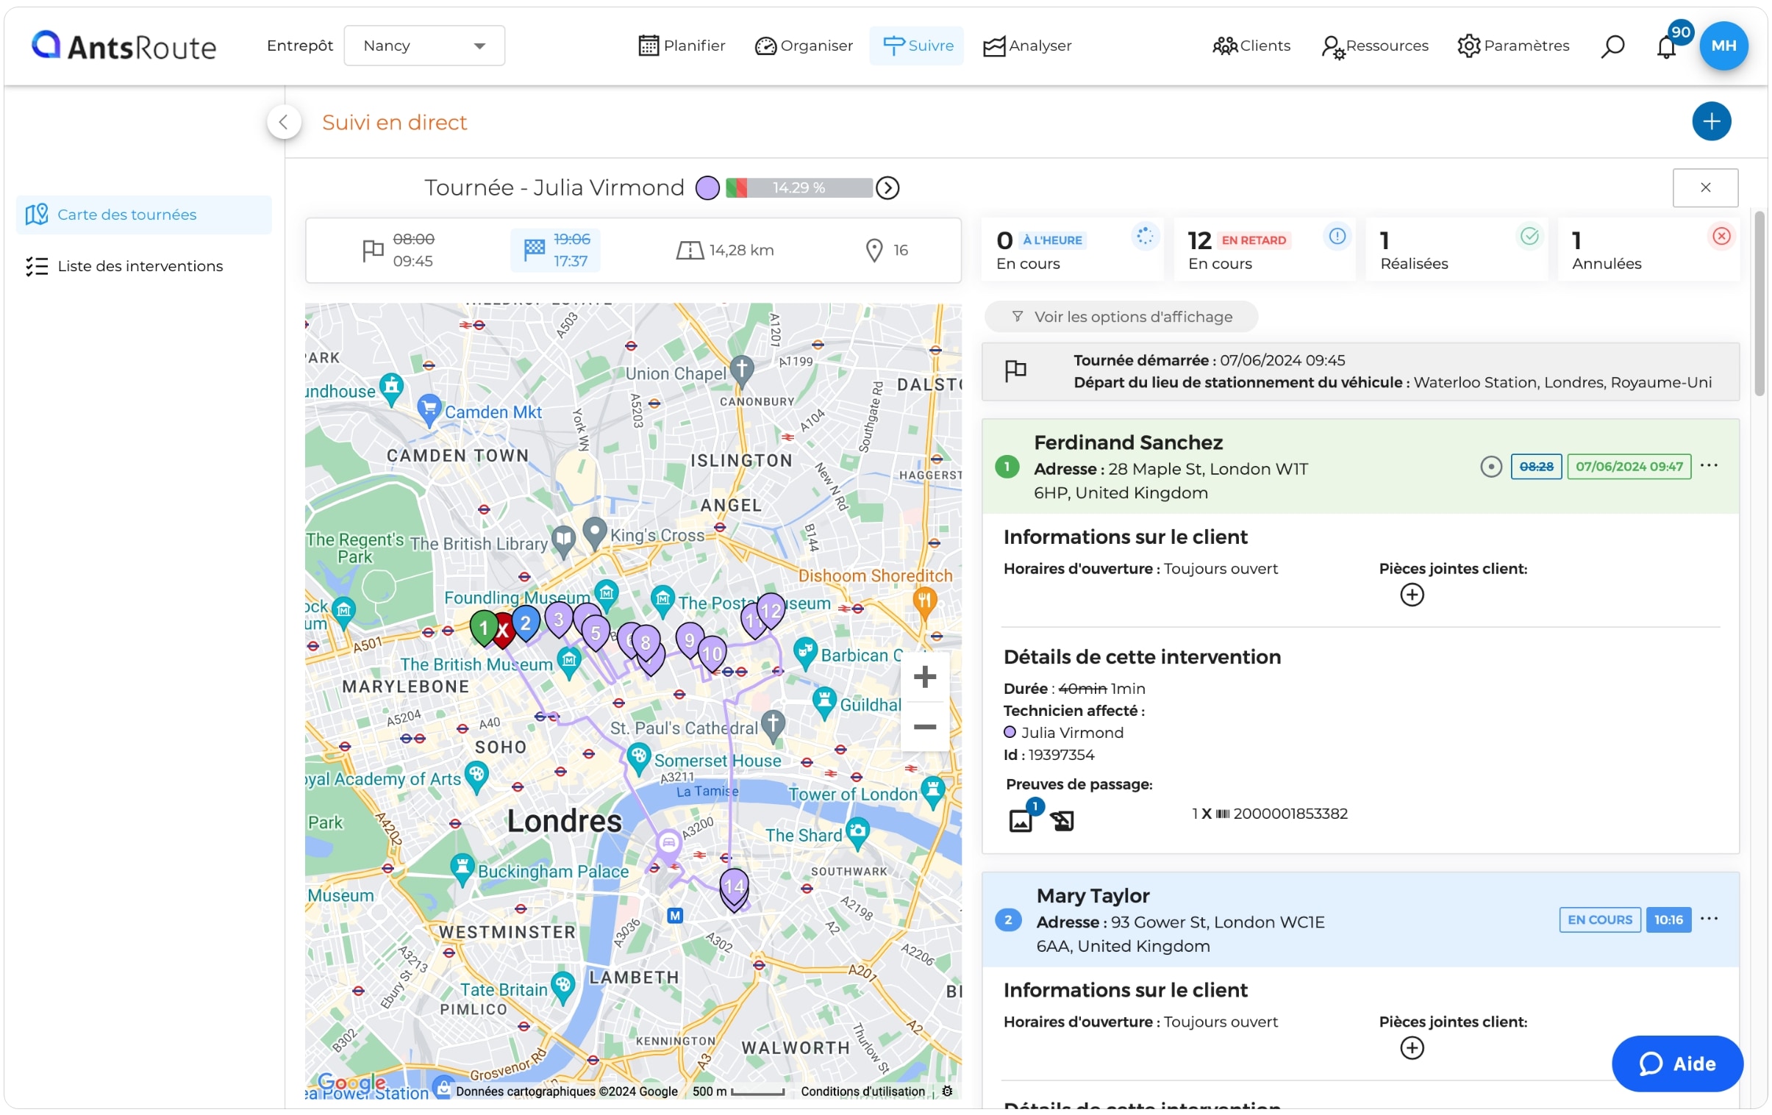The image size is (1772, 1115).
Task: Select green map marker 1
Action: pyautogui.click(x=484, y=628)
